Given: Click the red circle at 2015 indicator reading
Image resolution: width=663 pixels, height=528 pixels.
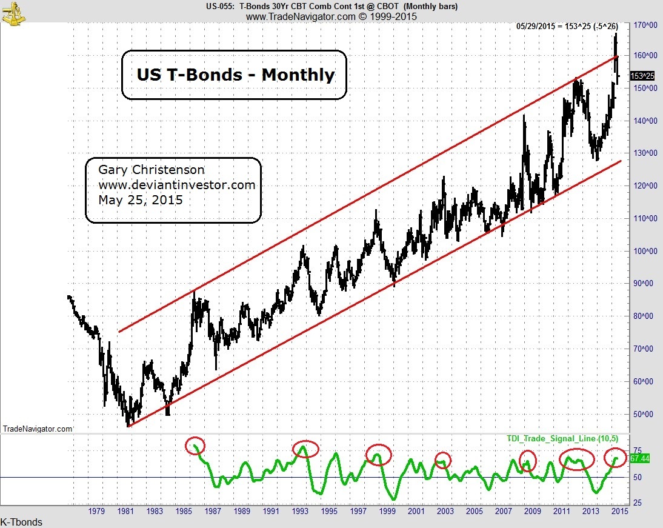Looking at the screenshot, I should (x=615, y=457).
